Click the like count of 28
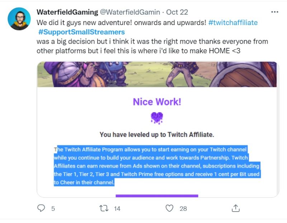The height and width of the screenshot is (223, 287). click(183, 208)
